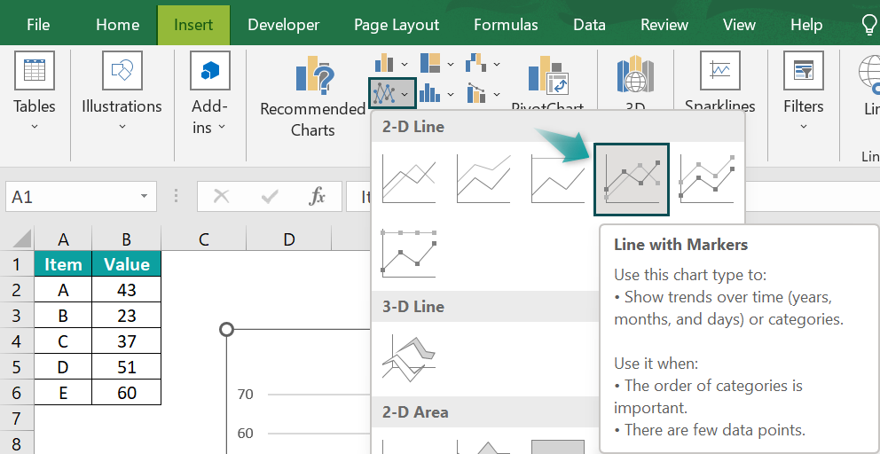Viewport: 880px width, 454px height.
Task: Click the Tell Me lightbulb icon
Action: (x=870, y=25)
